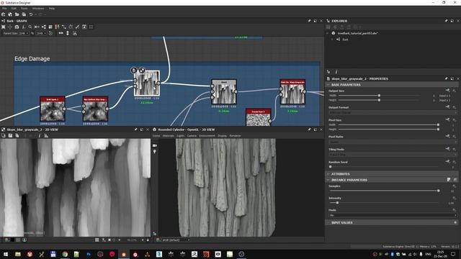Click the horizontal align nodes icon
The image size is (461, 259).
tap(61, 33)
